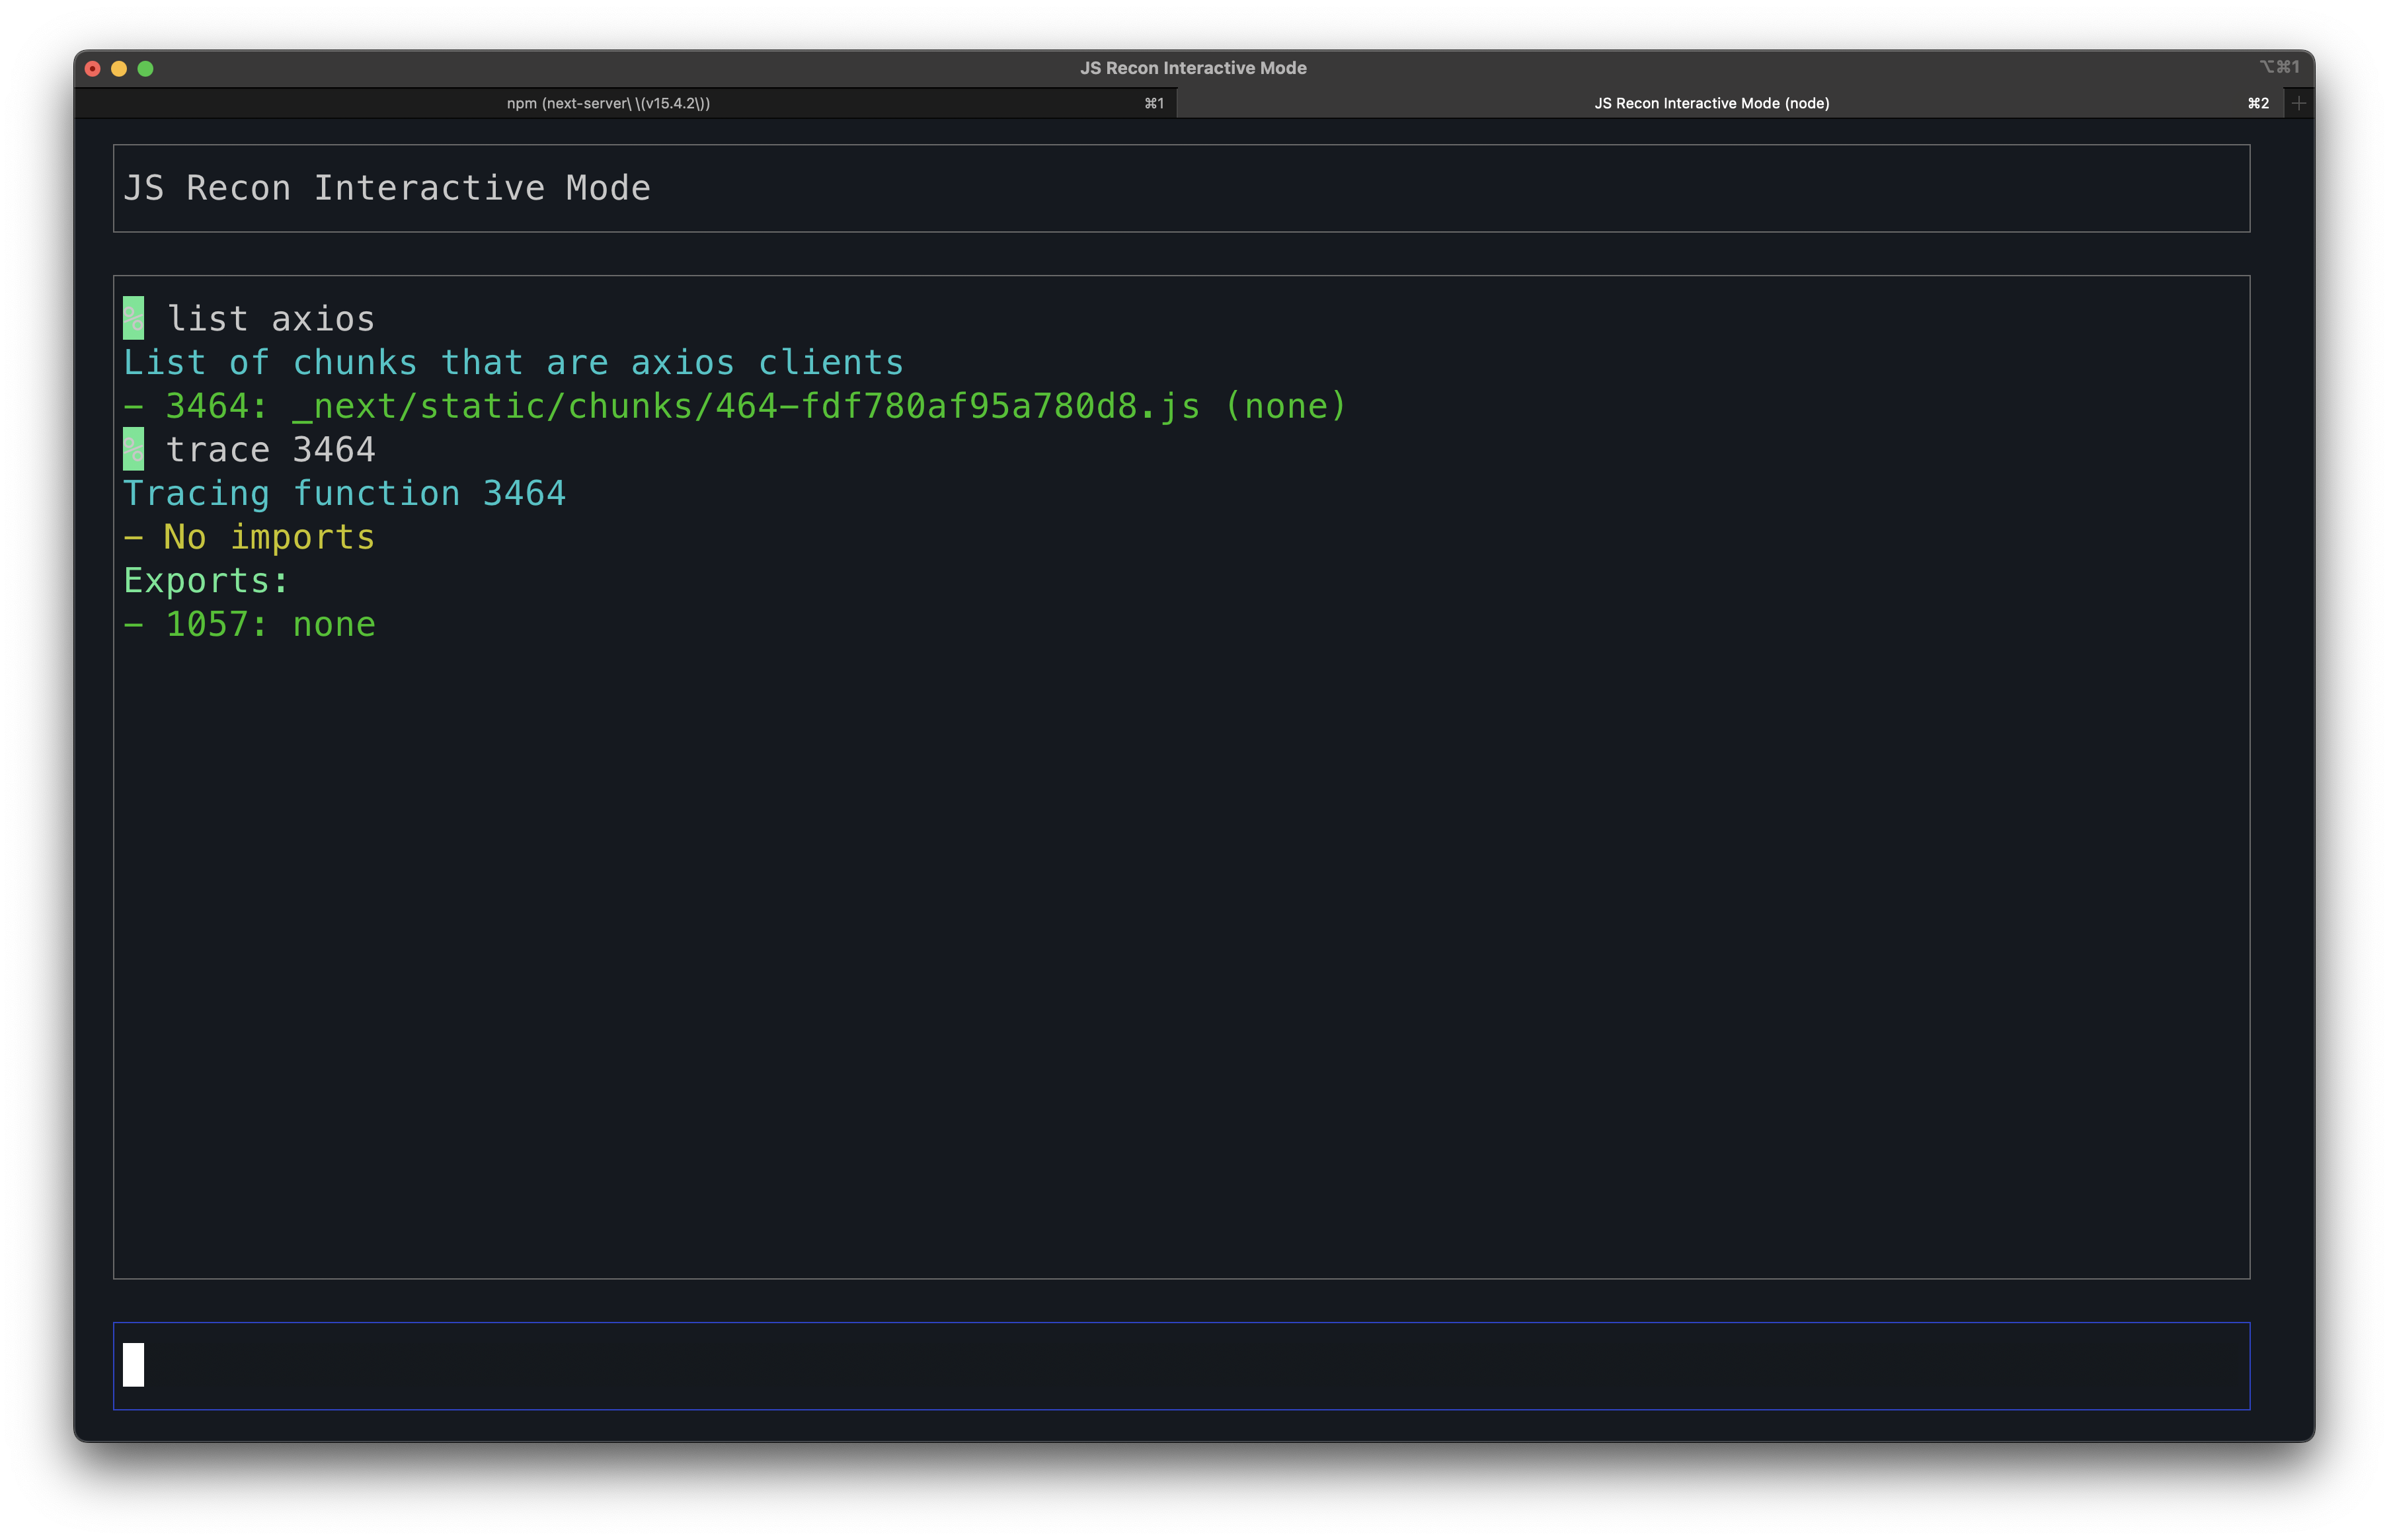Click the '1057: none' export entry

point(250,624)
